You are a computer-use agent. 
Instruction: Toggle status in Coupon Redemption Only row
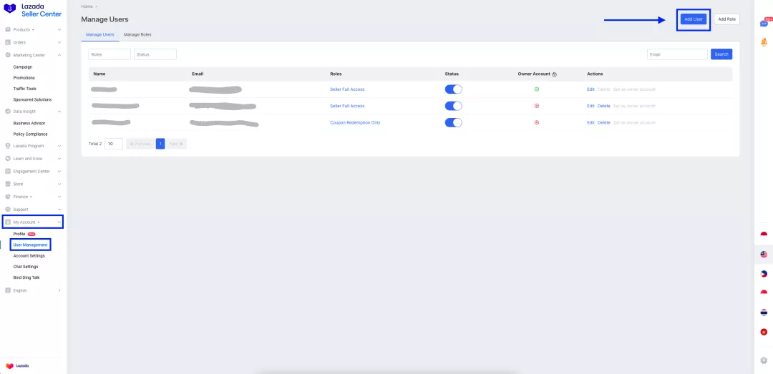coord(454,122)
